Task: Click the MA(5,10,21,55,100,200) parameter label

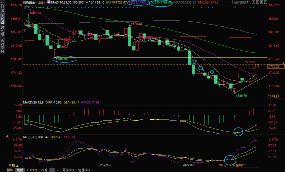Action: pos(67,2)
